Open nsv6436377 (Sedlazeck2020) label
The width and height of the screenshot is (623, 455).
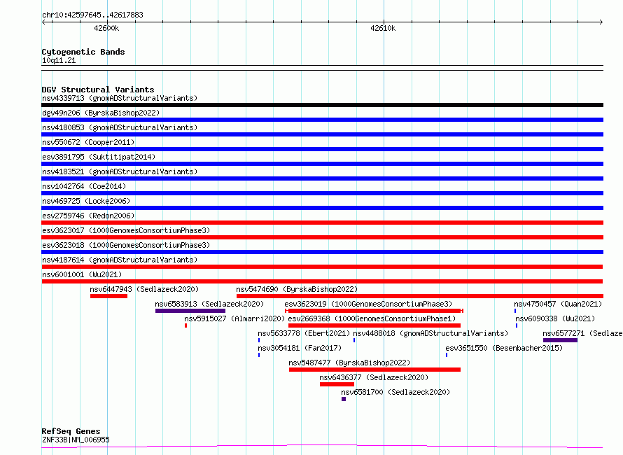tap(374, 377)
